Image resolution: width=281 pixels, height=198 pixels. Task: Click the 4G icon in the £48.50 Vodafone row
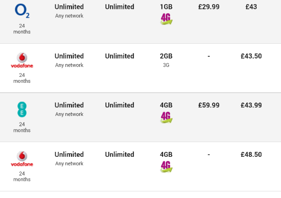coord(166,167)
